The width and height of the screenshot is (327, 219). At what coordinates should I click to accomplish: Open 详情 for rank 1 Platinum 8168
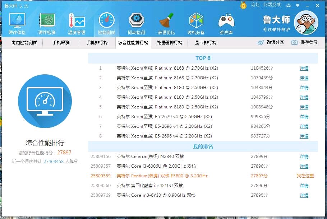click(304, 68)
